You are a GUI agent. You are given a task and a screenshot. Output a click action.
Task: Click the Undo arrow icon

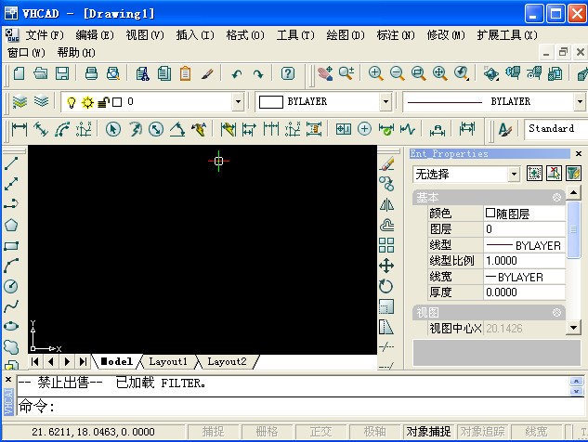click(237, 74)
